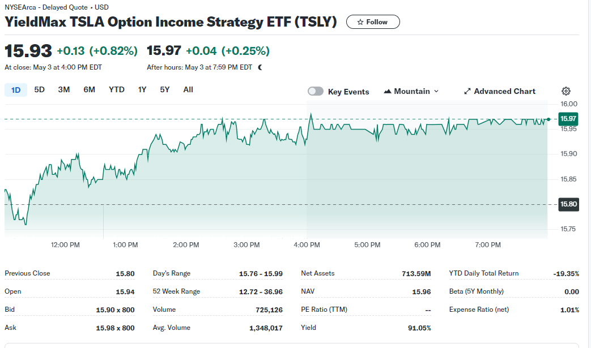
Task: Click the +0.04 (+0.25%) after-hours change
Action: point(228,51)
